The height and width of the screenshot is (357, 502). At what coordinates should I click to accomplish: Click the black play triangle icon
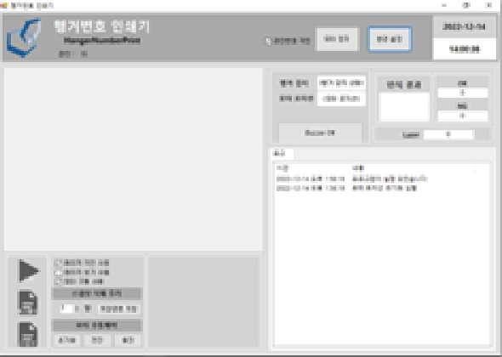click(x=28, y=271)
